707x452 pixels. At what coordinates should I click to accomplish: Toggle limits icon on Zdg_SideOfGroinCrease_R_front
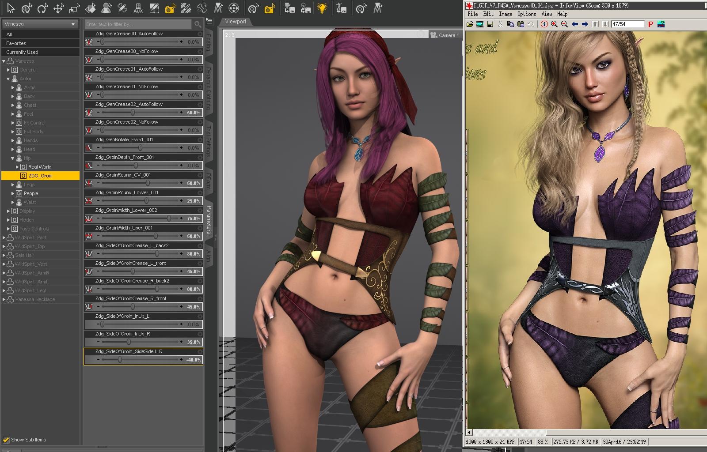point(89,307)
